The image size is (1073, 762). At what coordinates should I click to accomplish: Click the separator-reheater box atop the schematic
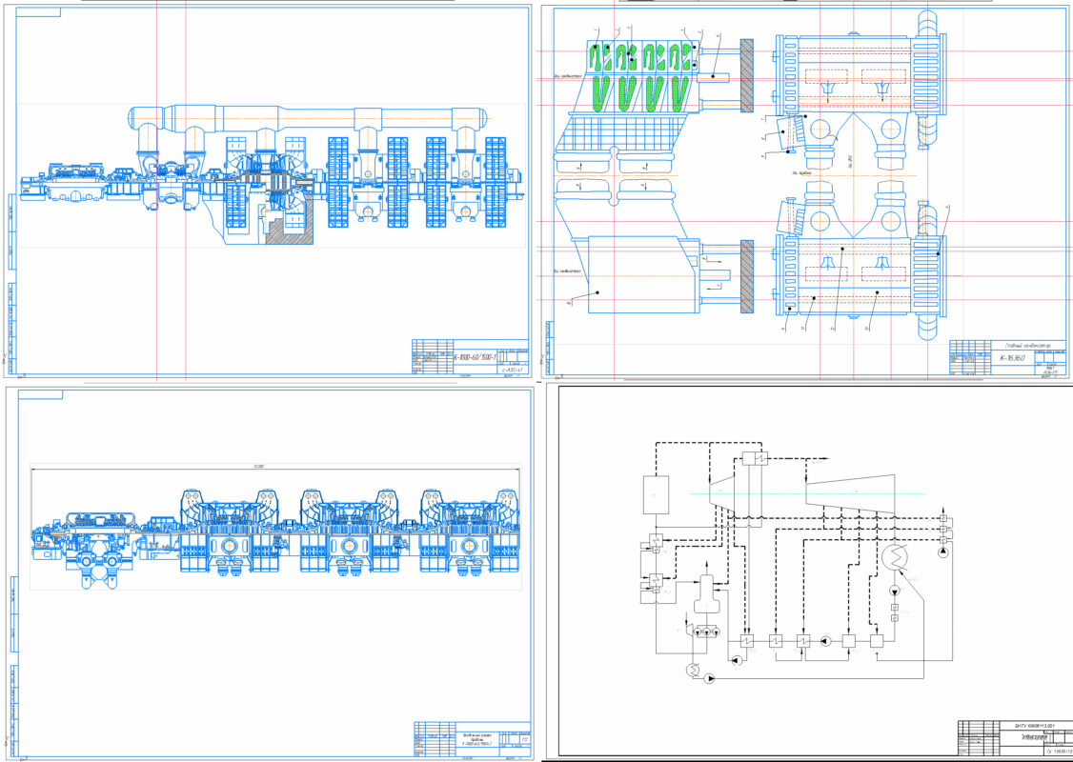(755, 458)
